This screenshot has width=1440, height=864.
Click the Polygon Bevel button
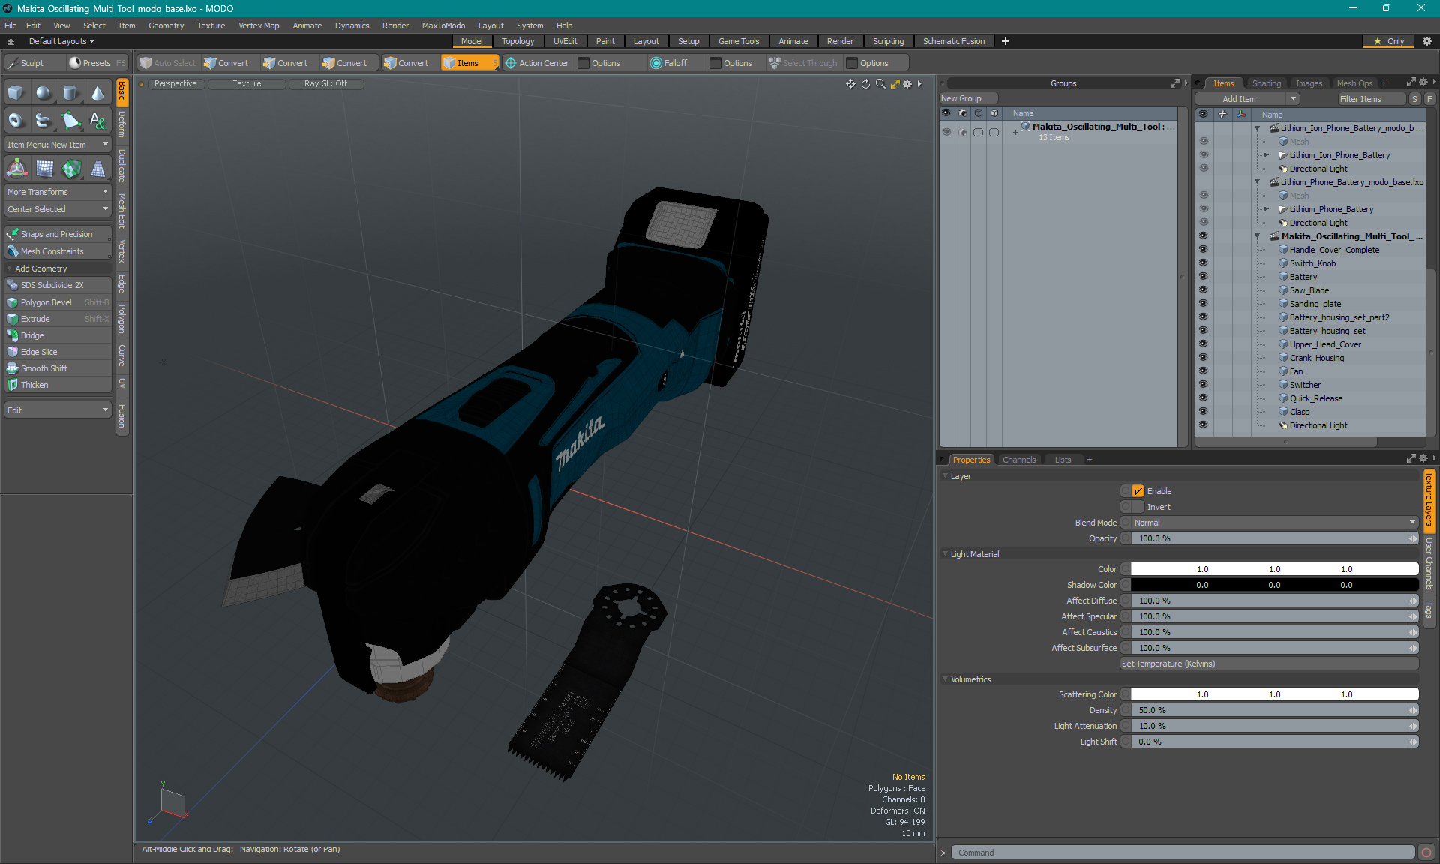(x=46, y=302)
